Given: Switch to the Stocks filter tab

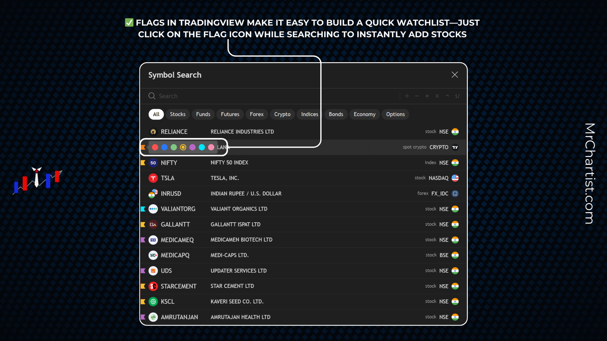Looking at the screenshot, I should [x=178, y=114].
